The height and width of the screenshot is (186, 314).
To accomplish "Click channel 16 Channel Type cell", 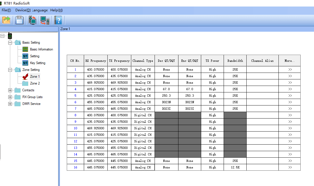I will pyautogui.click(x=143, y=167).
